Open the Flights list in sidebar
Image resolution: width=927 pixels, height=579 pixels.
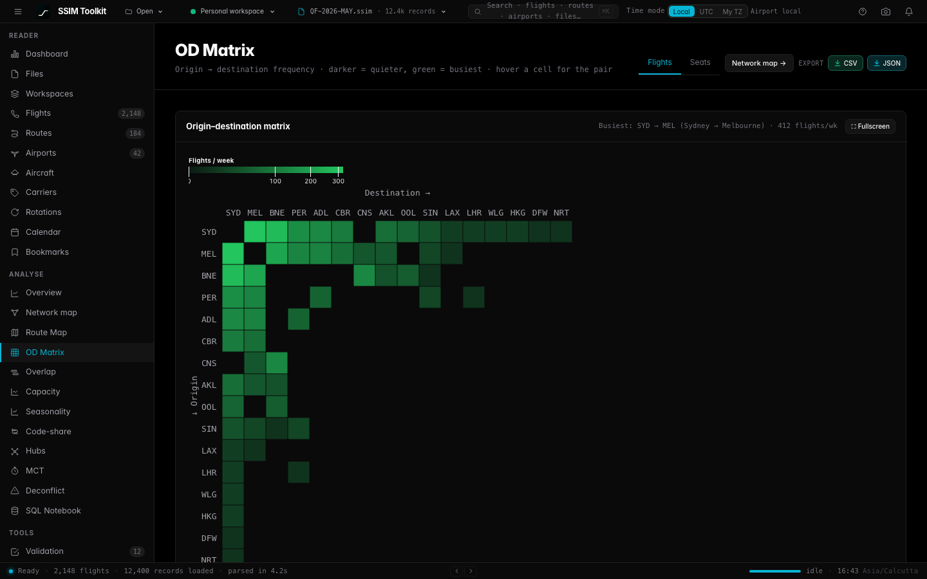(x=77, y=113)
